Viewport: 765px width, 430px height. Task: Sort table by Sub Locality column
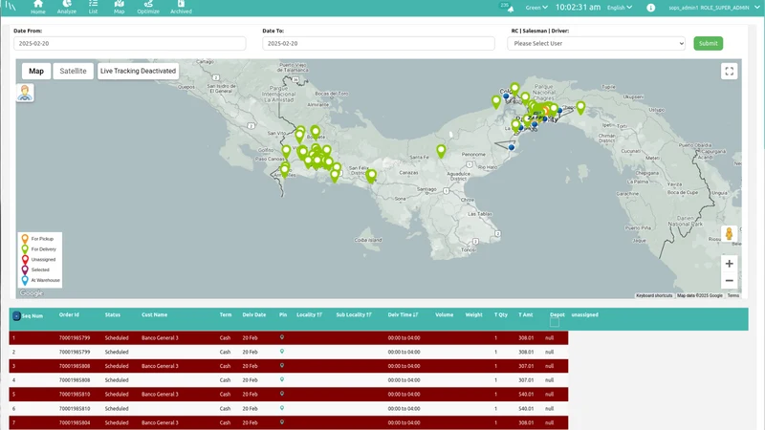[x=354, y=315]
